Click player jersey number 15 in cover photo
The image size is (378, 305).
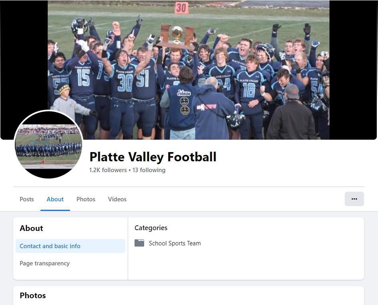tap(83, 78)
